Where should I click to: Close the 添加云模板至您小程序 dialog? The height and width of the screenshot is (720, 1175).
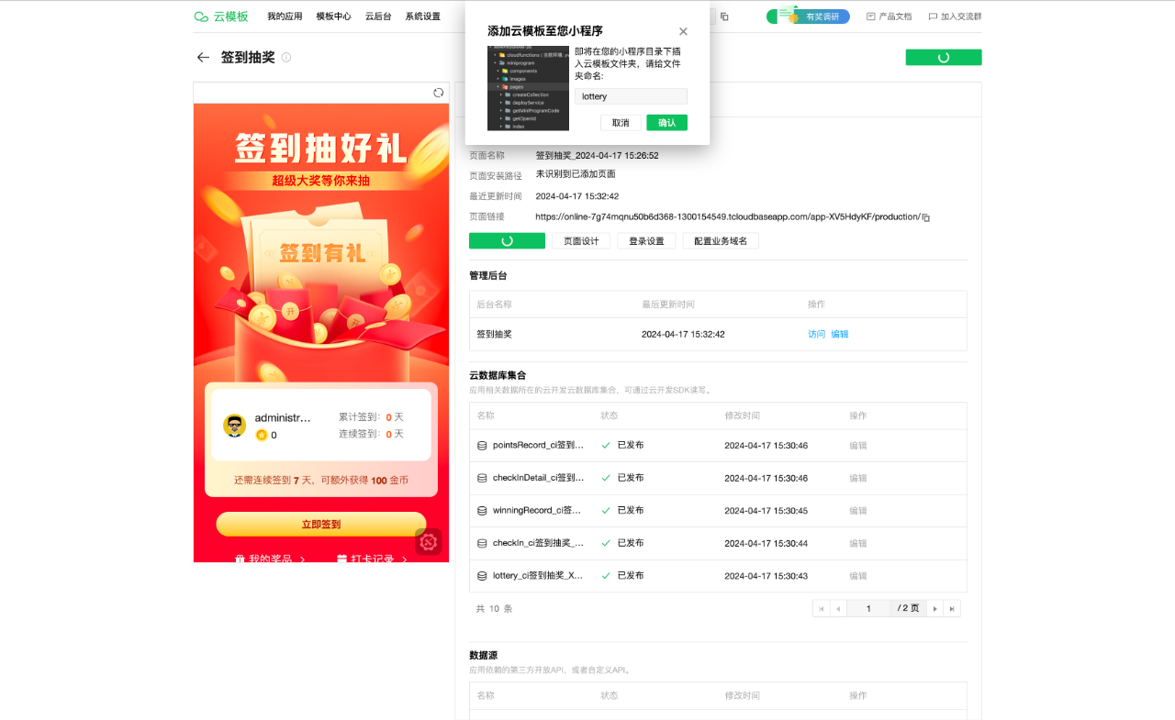coord(683,31)
